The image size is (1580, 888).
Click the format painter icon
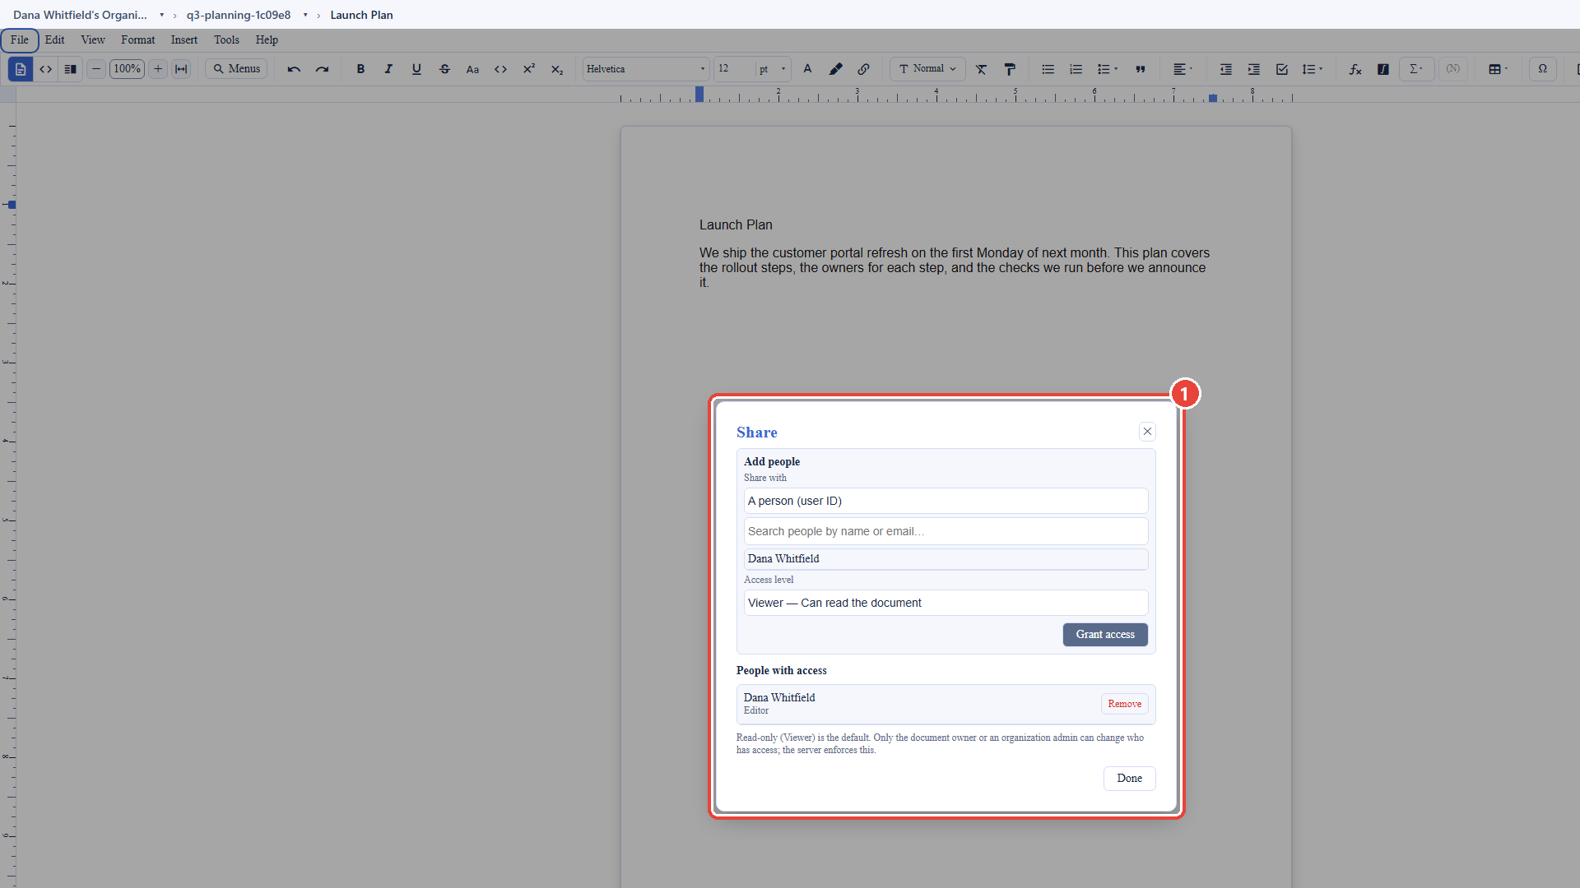click(1010, 69)
